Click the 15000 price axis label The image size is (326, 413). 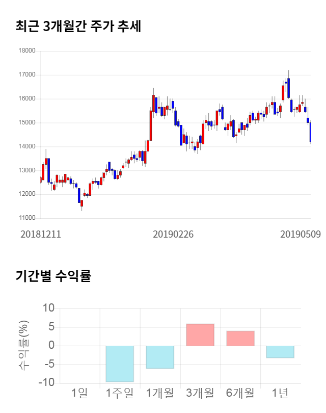26,123
